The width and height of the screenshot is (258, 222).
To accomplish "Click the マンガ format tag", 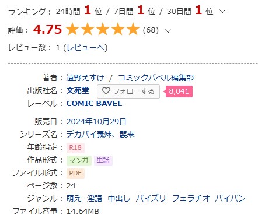I will [79, 160].
